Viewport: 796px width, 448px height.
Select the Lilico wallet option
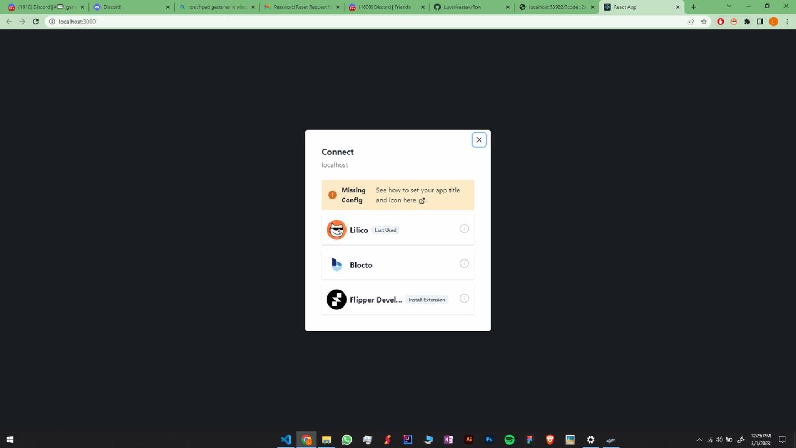point(397,230)
